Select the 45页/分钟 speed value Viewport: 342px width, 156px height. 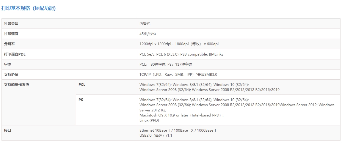click(148, 34)
